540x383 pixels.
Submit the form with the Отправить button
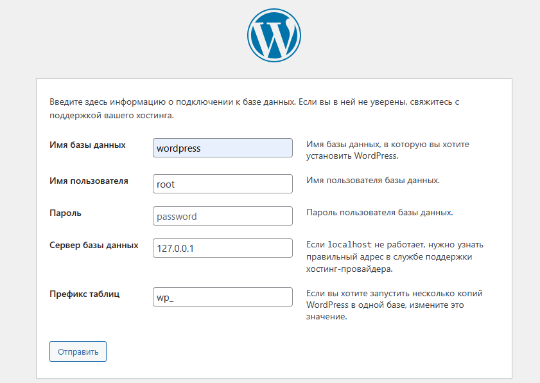(78, 352)
